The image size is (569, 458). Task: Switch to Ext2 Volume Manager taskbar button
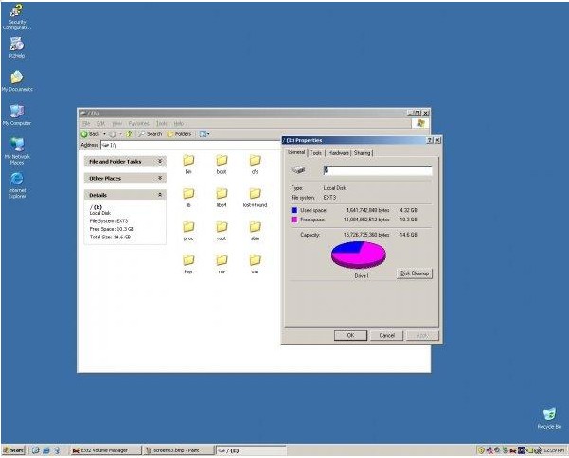coord(106,450)
